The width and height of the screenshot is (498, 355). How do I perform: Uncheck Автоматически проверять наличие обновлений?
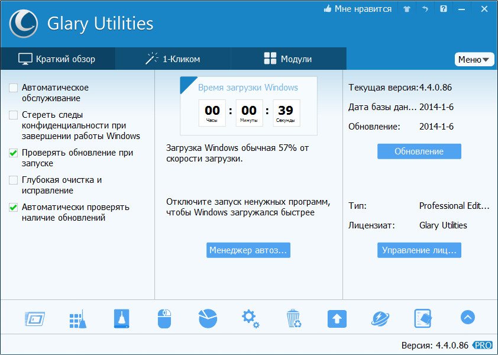(14, 207)
